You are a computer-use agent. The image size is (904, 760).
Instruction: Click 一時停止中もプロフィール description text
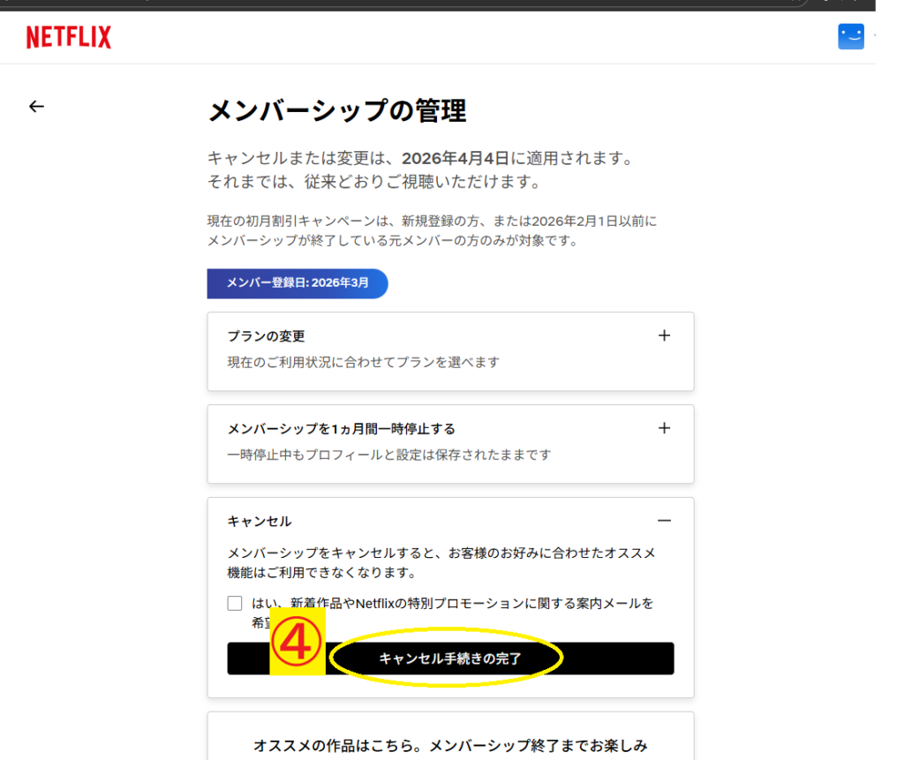click(x=388, y=455)
